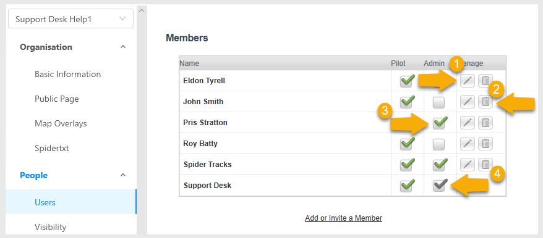Toggle Pilot checkbox for Roy Batty
The width and height of the screenshot is (543, 238).
[x=407, y=143]
